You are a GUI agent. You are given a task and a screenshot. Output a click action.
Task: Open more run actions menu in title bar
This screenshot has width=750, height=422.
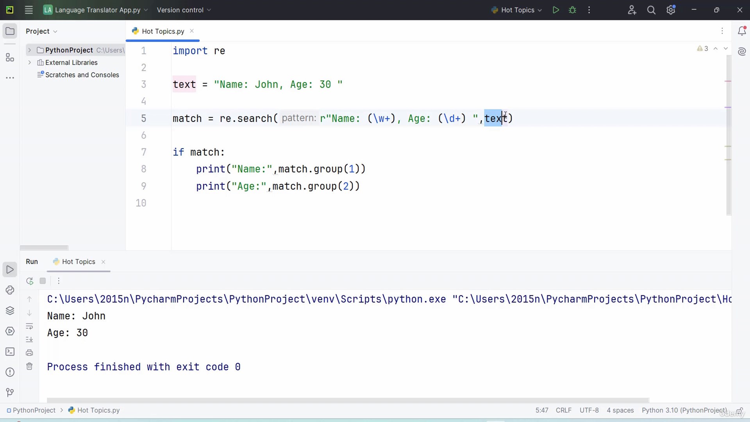point(589,10)
